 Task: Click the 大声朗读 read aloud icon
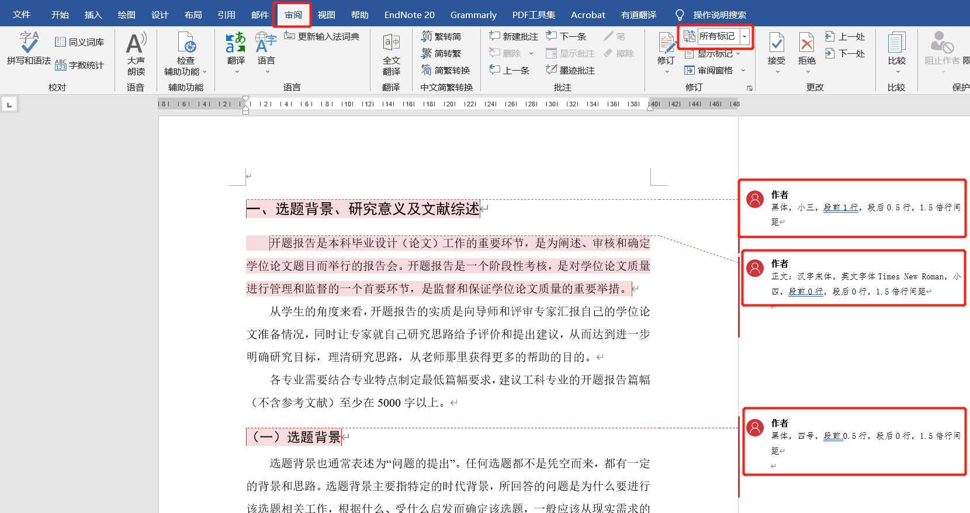(136, 44)
